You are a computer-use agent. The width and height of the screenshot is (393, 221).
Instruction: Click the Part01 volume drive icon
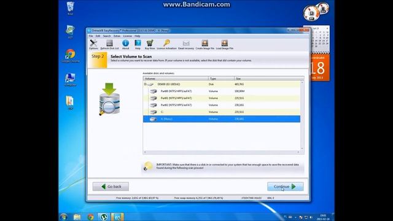pos(153,98)
